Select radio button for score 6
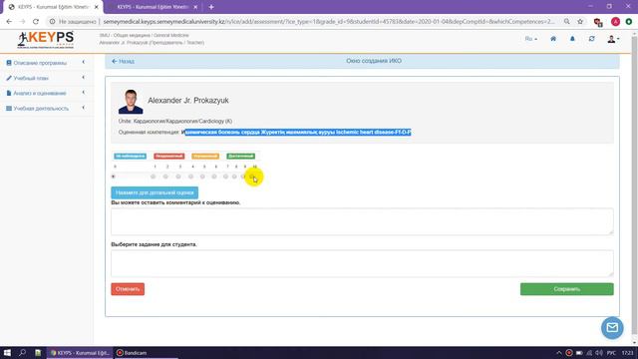The height and width of the screenshot is (359, 638). click(x=214, y=177)
